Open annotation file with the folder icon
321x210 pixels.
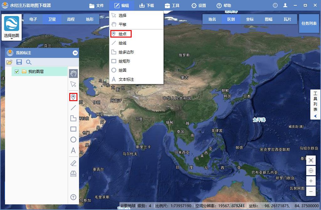click(x=9, y=62)
